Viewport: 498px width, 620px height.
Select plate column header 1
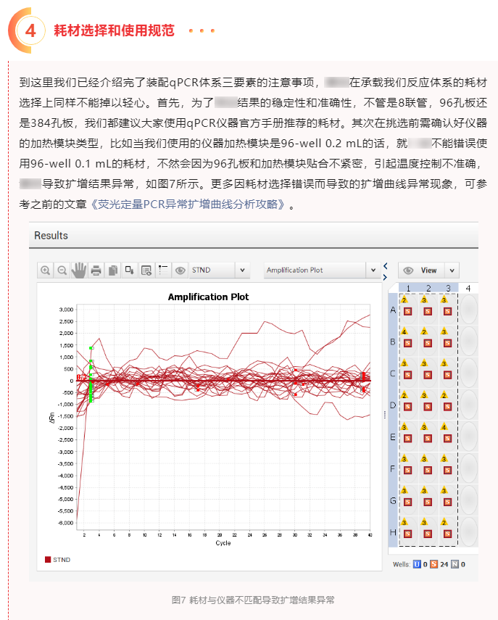pyautogui.click(x=407, y=289)
